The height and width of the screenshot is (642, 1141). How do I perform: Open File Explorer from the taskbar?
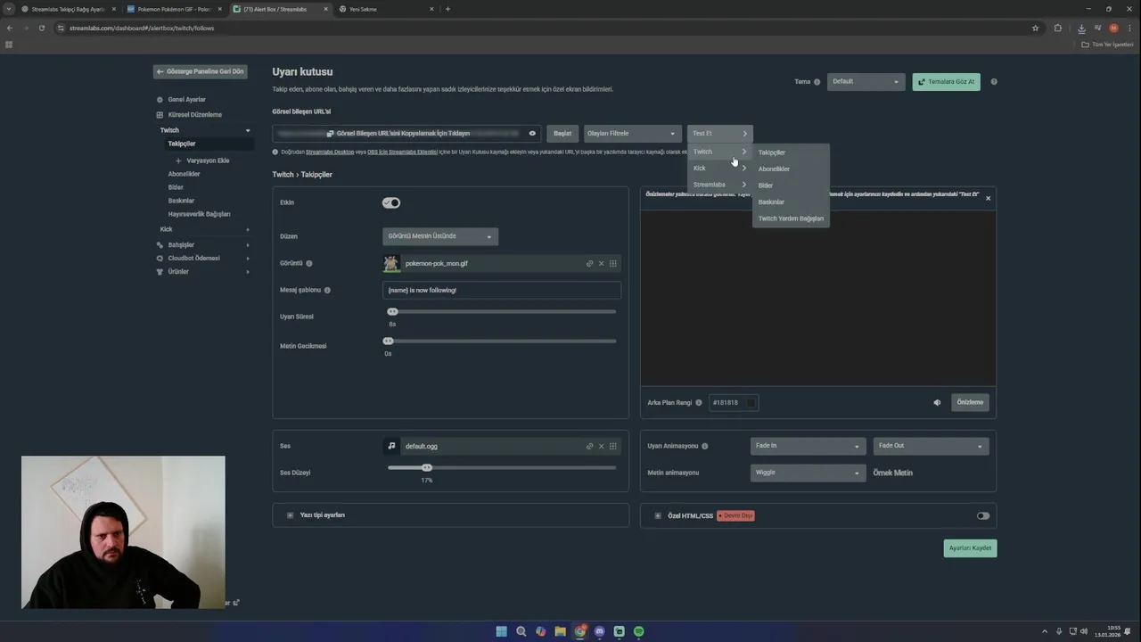(561, 631)
